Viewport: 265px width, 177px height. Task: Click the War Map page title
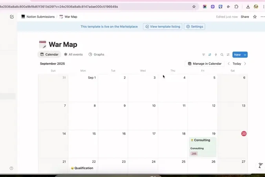pyautogui.click(x=63, y=44)
